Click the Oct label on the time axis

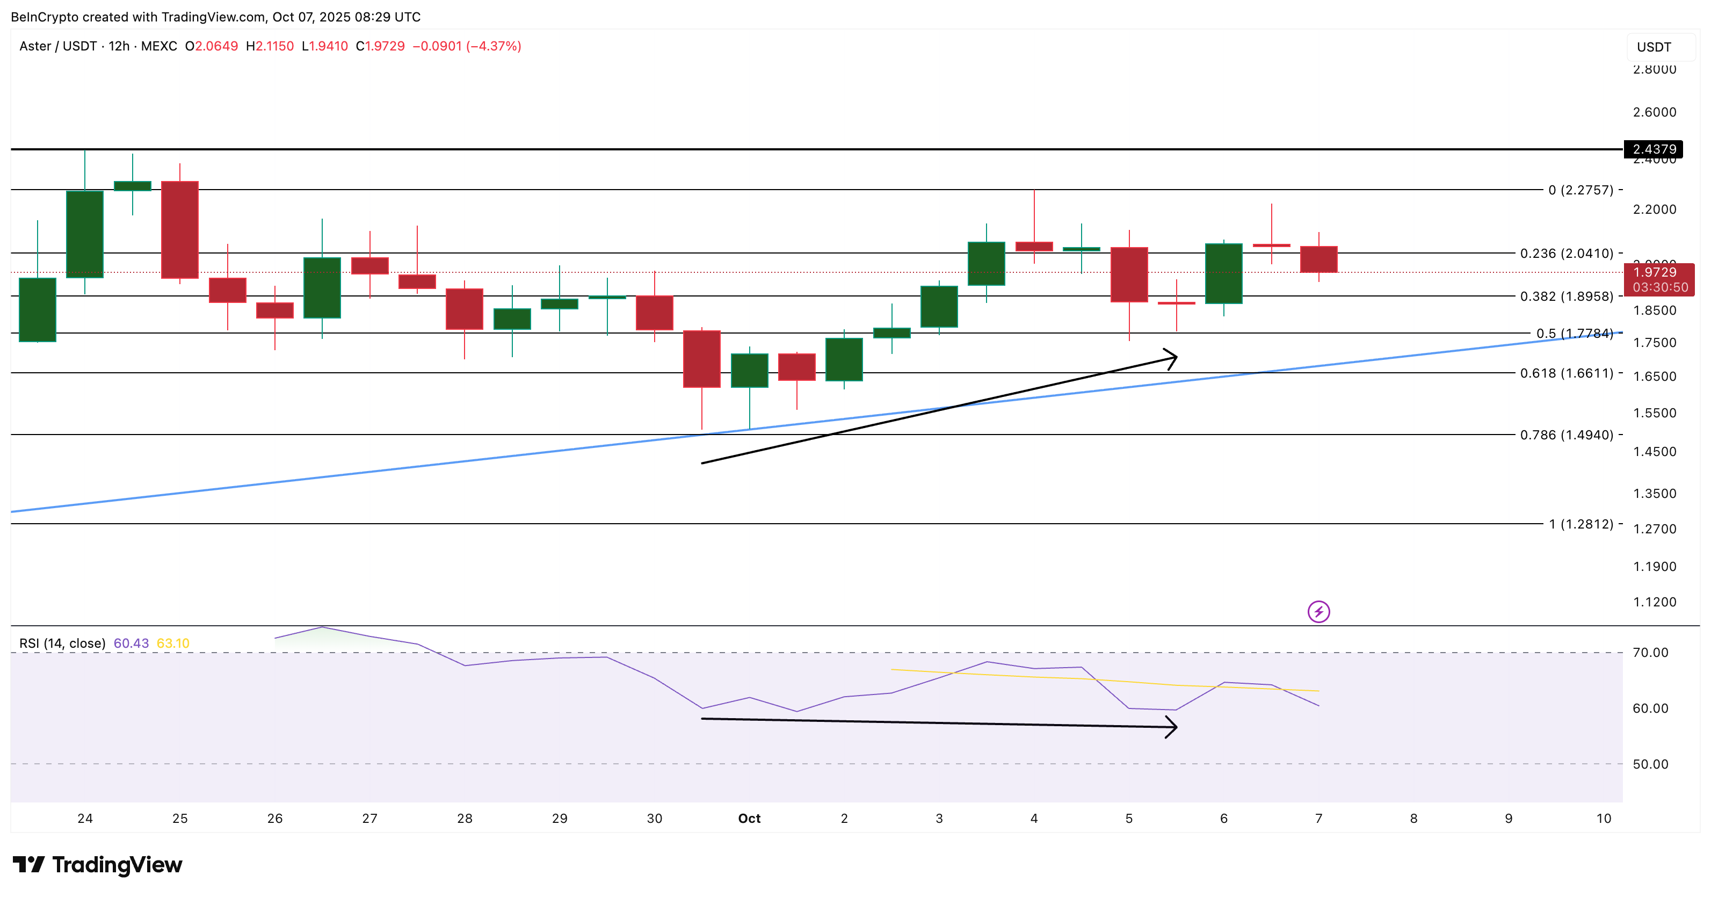click(x=749, y=819)
